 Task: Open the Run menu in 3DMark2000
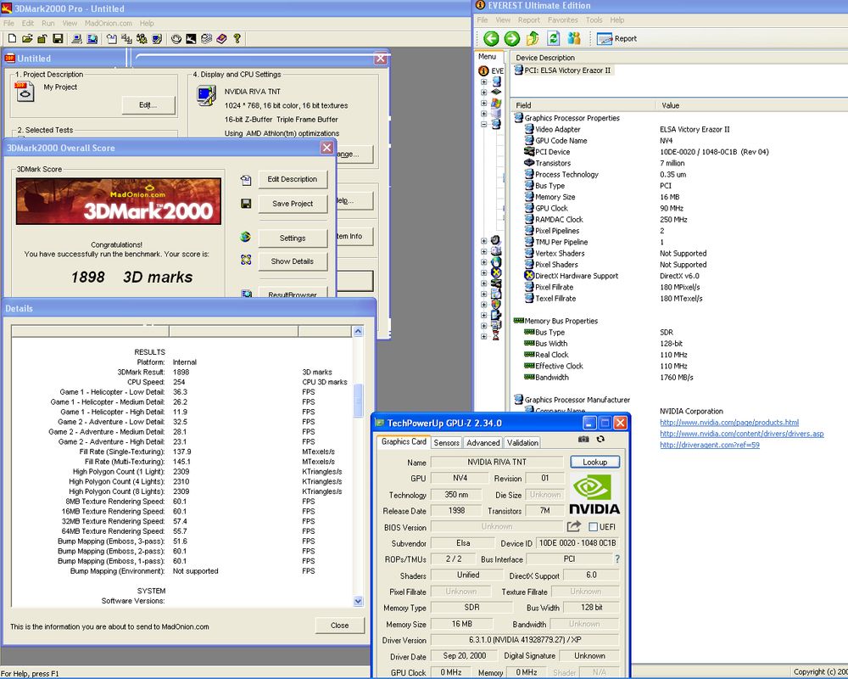[x=48, y=23]
